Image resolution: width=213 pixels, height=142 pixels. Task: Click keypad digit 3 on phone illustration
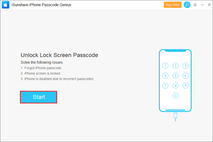pos(186,66)
